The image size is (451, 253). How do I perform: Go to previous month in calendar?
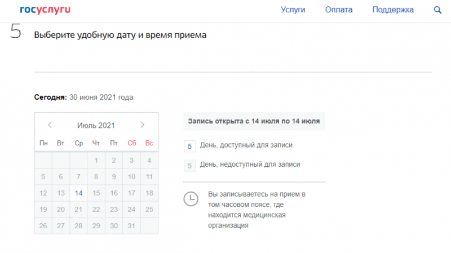click(x=50, y=125)
